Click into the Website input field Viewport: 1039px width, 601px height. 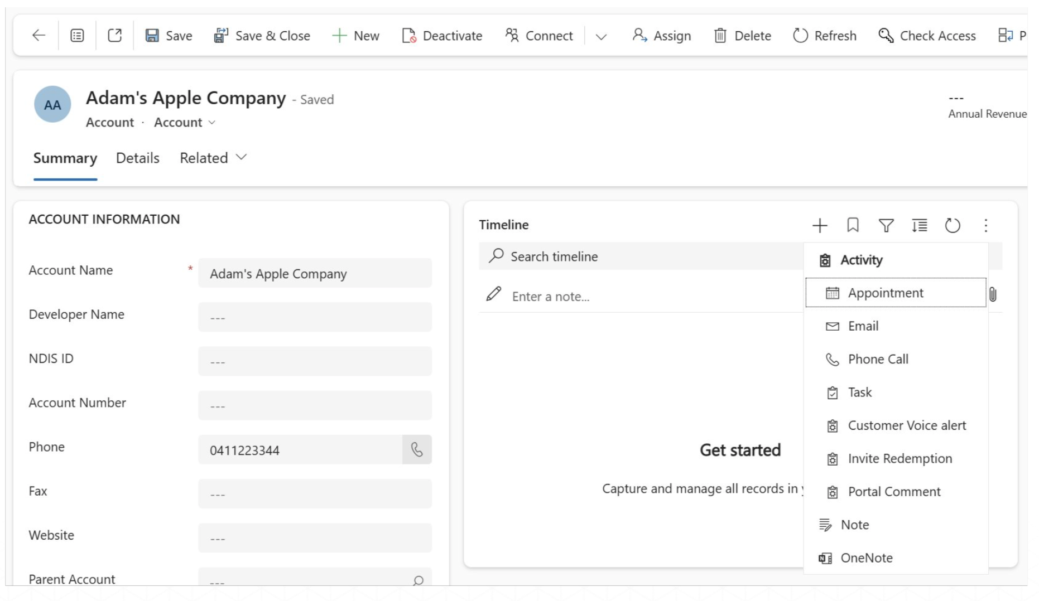pyautogui.click(x=315, y=538)
